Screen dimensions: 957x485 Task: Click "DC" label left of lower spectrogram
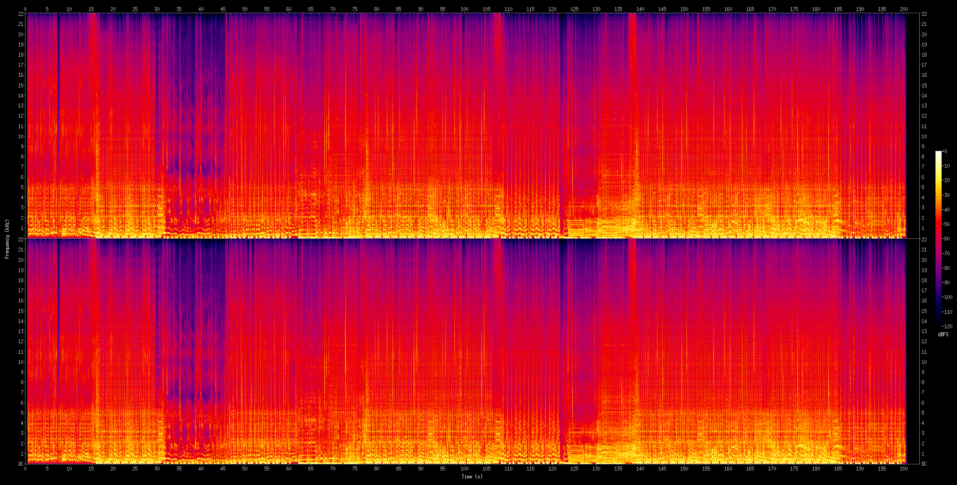point(20,464)
